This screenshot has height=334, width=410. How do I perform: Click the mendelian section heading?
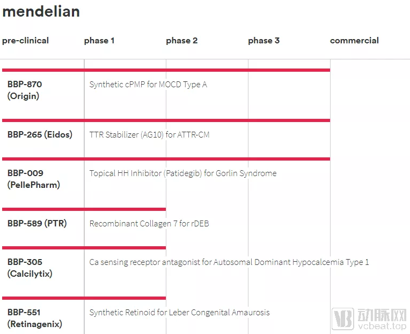[x=41, y=11]
